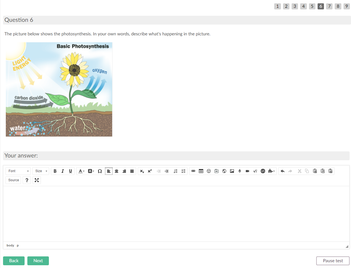Open the Font dropdown
351x268 pixels.
18,171
